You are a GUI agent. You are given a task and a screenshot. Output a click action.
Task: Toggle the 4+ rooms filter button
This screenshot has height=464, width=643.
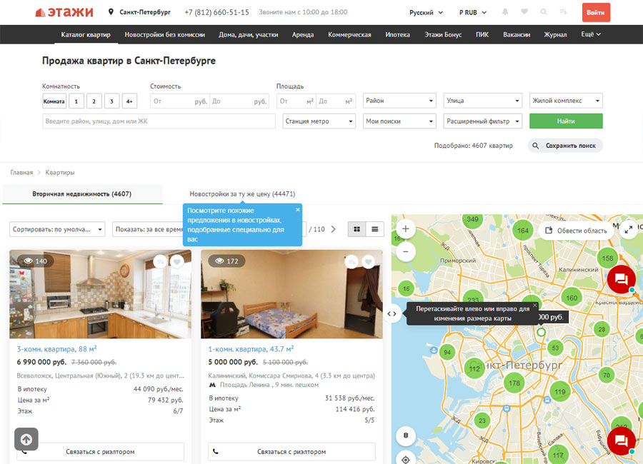(129, 101)
